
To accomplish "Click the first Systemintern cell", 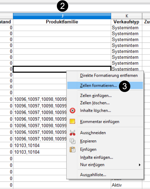I will pos(126,28).
